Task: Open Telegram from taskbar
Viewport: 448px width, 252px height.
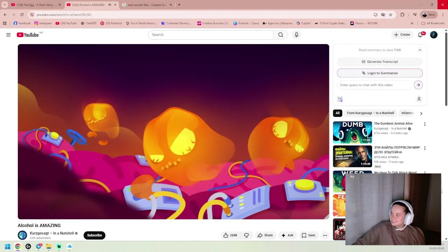Action: pyautogui.click(x=38, y=246)
